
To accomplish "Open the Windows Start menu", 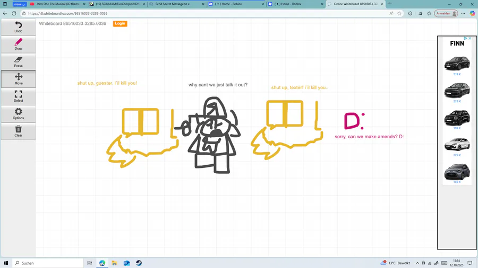I will [5, 263].
